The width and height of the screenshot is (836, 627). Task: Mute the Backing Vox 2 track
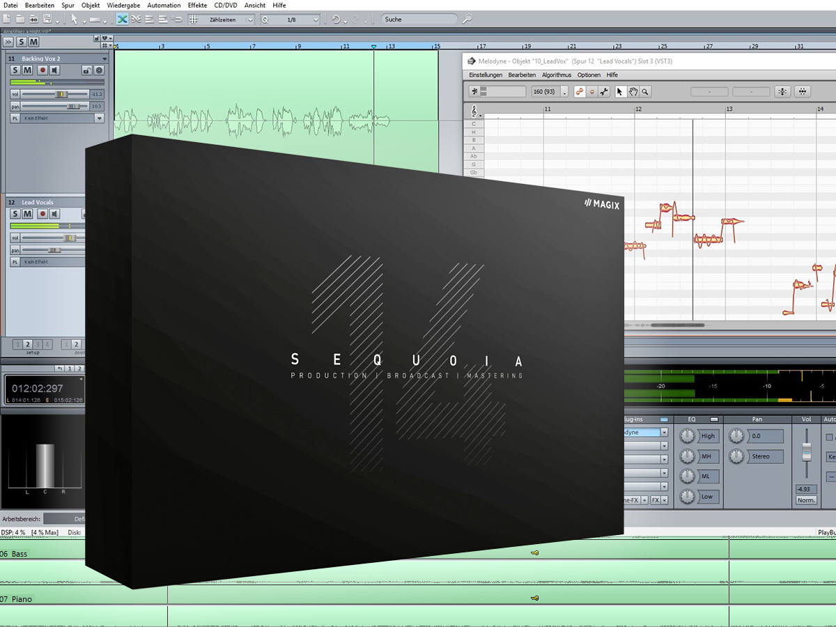pyautogui.click(x=27, y=70)
